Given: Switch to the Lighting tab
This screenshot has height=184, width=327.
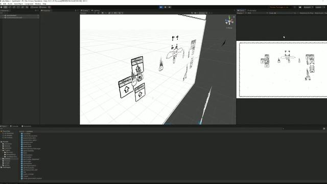Looking at the screenshot, I should pyautogui.click(x=96, y=10).
